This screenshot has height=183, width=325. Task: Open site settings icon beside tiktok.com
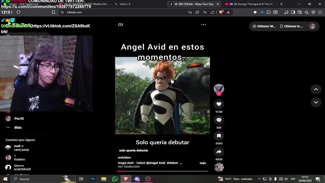click(x=62, y=12)
